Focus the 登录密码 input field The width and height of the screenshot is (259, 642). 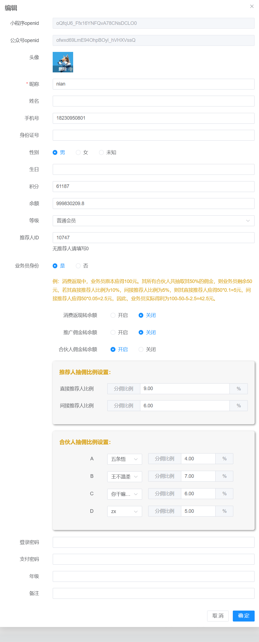(x=153, y=542)
